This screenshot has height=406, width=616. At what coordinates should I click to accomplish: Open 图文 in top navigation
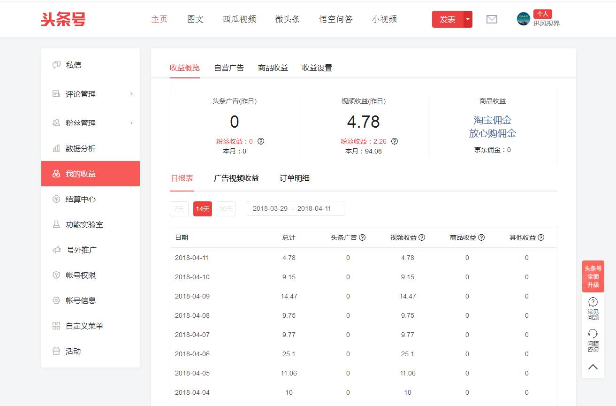click(x=195, y=19)
